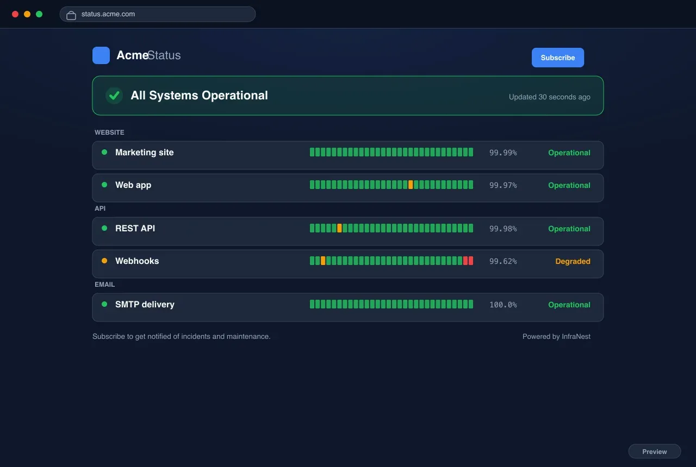Click orange bar in REST API uptime
696x467 pixels.
click(339, 228)
